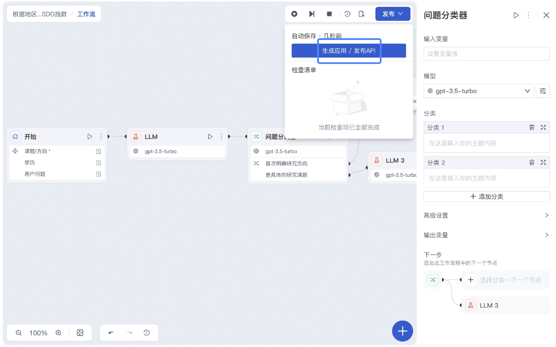This screenshot has height=347, width=556.
Task: Click the 设置变量值 input field
Action: point(486,54)
